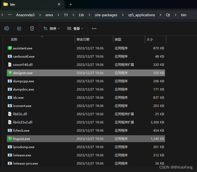Expand chevron after Anaconda3 in breadcrumb

(40, 15)
